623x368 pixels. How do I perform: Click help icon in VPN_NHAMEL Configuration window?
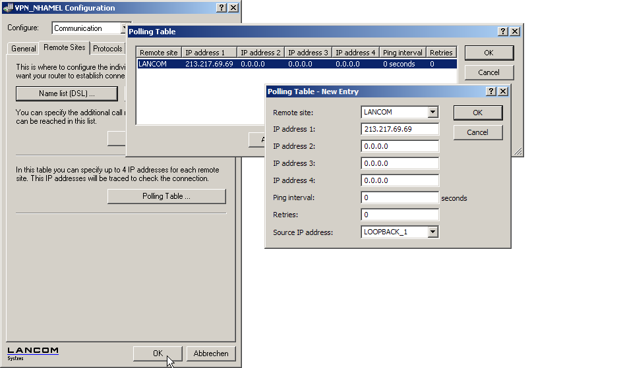[x=222, y=8]
